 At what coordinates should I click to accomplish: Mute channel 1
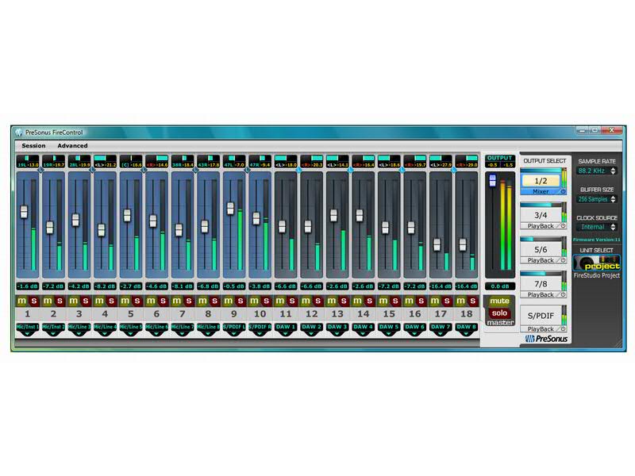[x=22, y=301]
